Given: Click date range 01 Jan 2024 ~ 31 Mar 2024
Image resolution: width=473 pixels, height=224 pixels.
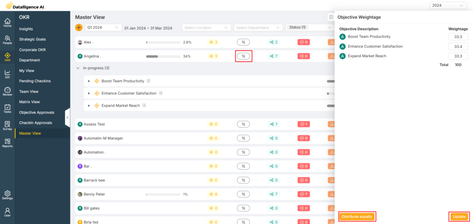Looking at the screenshot, I should pos(148,28).
